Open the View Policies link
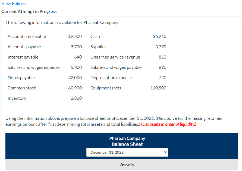Image resolution: width=242 pixels, height=171 pixels. pyautogui.click(x=14, y=3)
